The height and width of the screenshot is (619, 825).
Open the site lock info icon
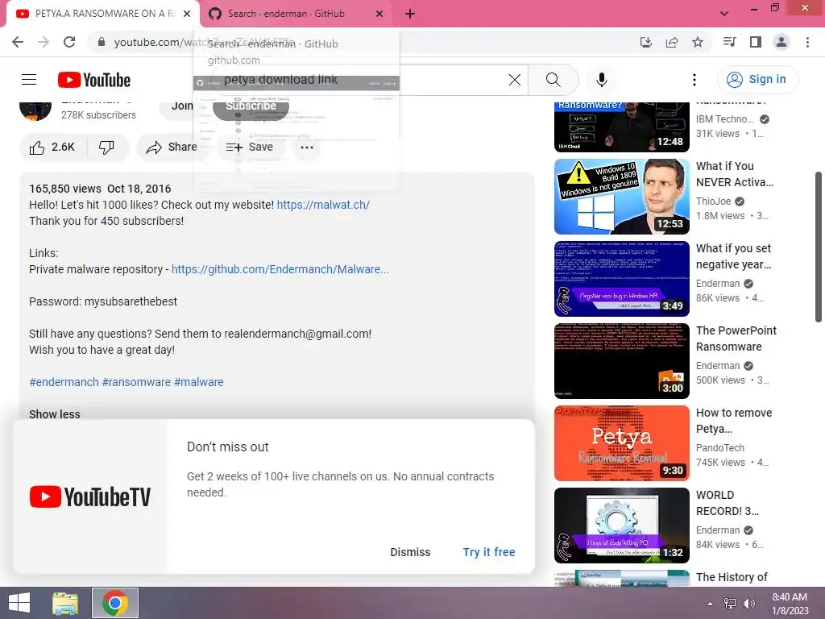102,42
